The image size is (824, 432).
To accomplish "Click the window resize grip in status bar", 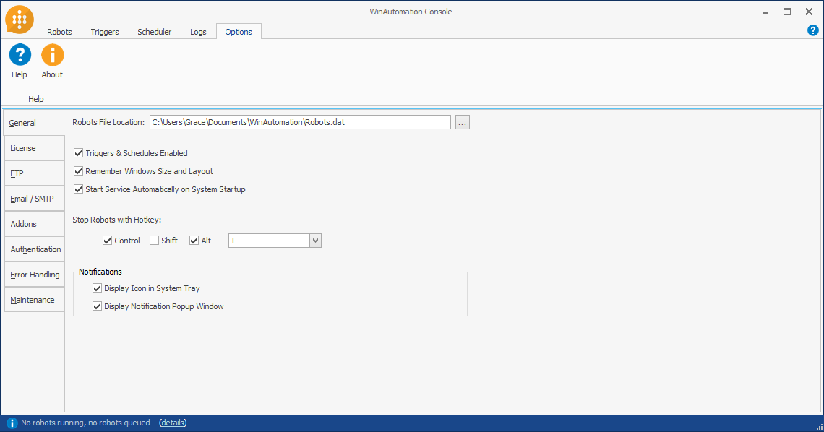I will pos(819,427).
